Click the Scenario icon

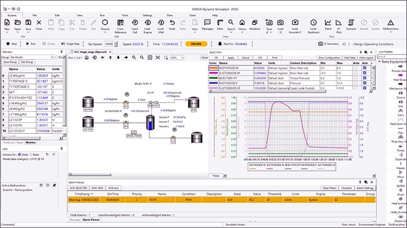351,25
